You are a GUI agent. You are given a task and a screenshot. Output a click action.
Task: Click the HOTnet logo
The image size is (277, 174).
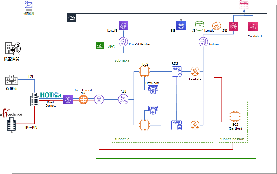(x=51, y=95)
